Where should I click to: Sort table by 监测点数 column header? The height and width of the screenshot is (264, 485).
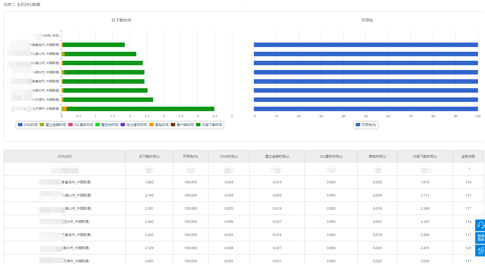[468, 156]
